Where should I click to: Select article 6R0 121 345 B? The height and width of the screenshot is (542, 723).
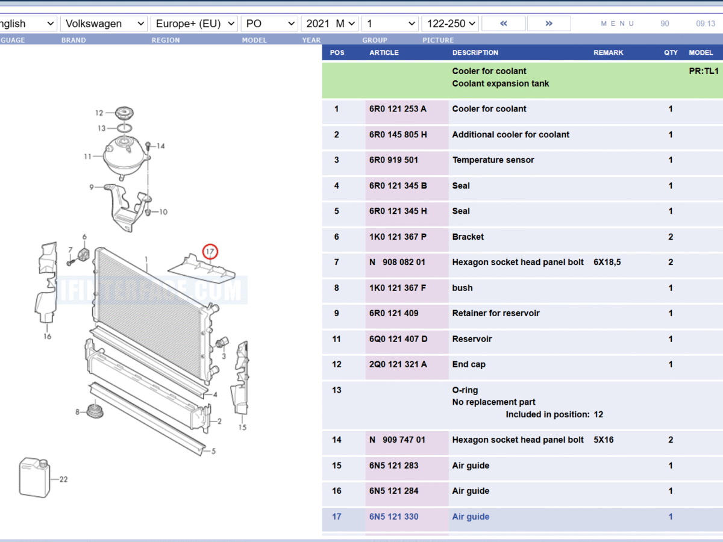click(x=398, y=186)
